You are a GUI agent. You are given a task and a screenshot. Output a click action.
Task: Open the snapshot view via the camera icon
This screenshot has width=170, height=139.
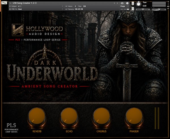coord(122,3)
